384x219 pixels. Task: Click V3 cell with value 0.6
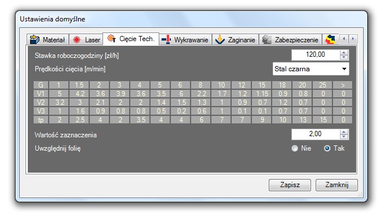[x=201, y=111]
